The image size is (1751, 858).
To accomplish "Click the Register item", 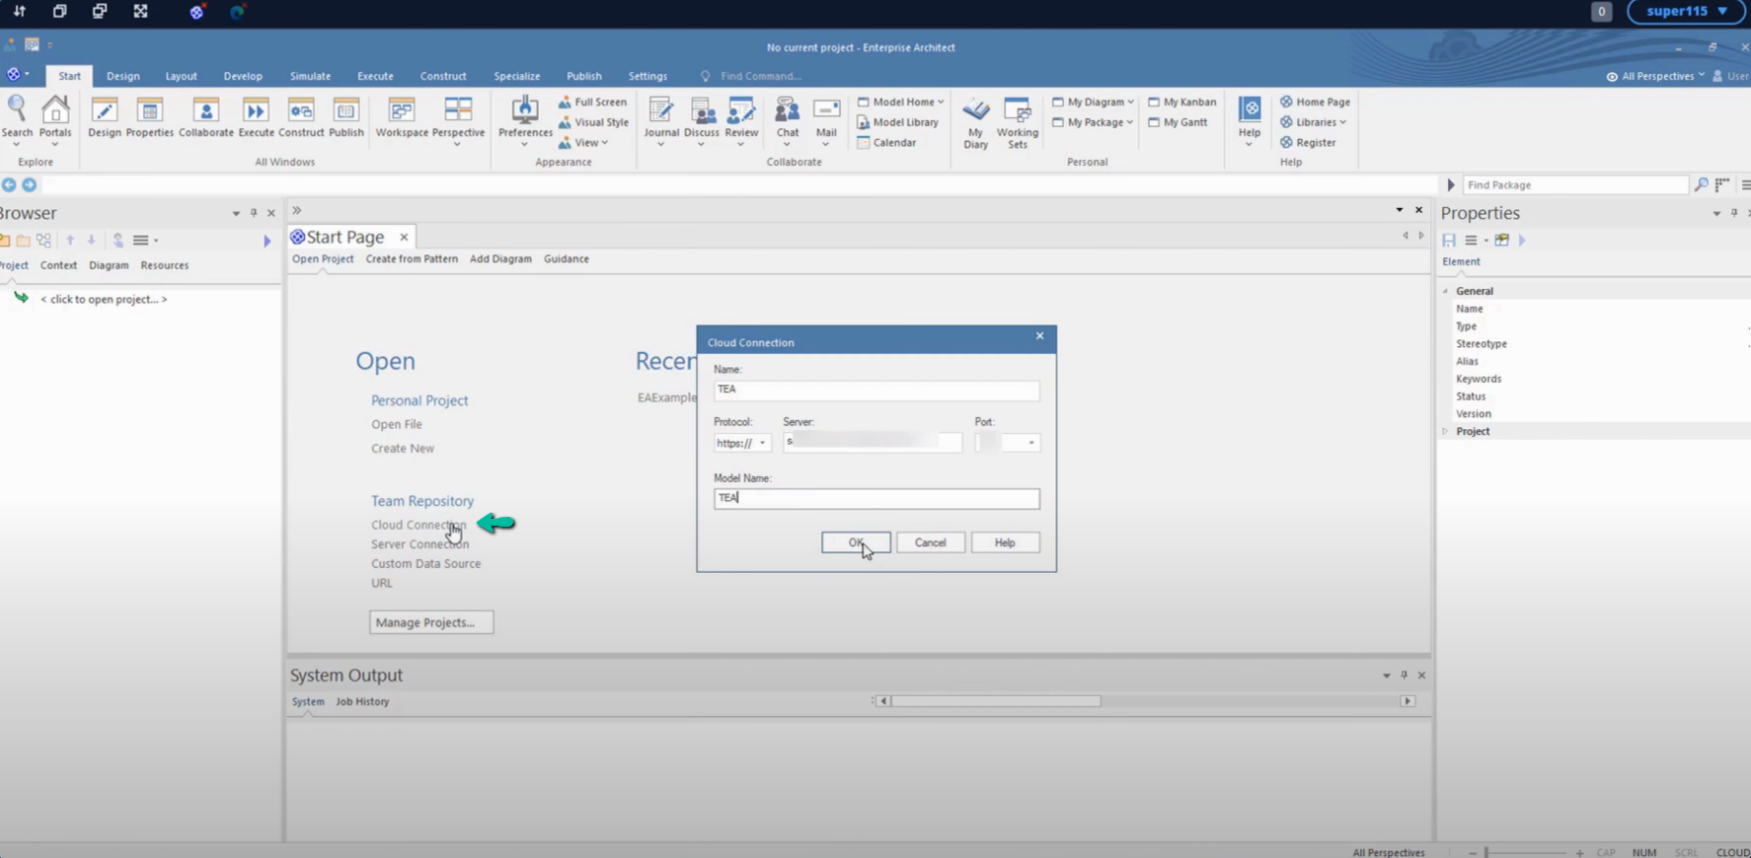I will point(1308,142).
